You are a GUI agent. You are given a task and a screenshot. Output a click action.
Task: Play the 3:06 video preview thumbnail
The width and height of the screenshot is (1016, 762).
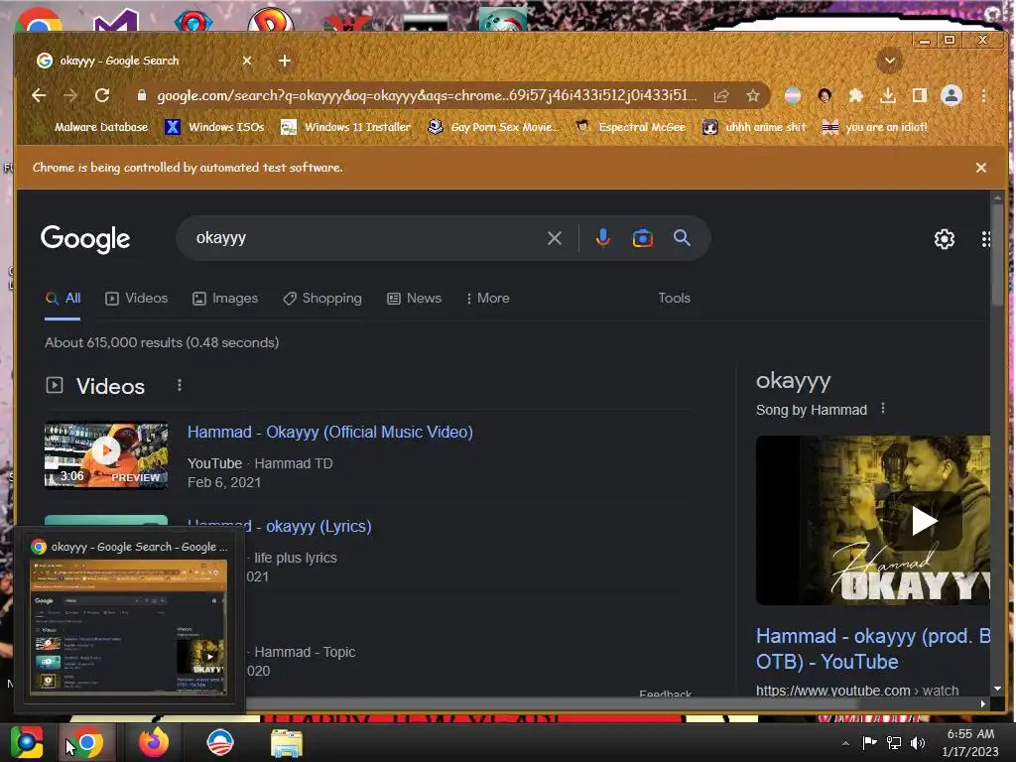106,455
